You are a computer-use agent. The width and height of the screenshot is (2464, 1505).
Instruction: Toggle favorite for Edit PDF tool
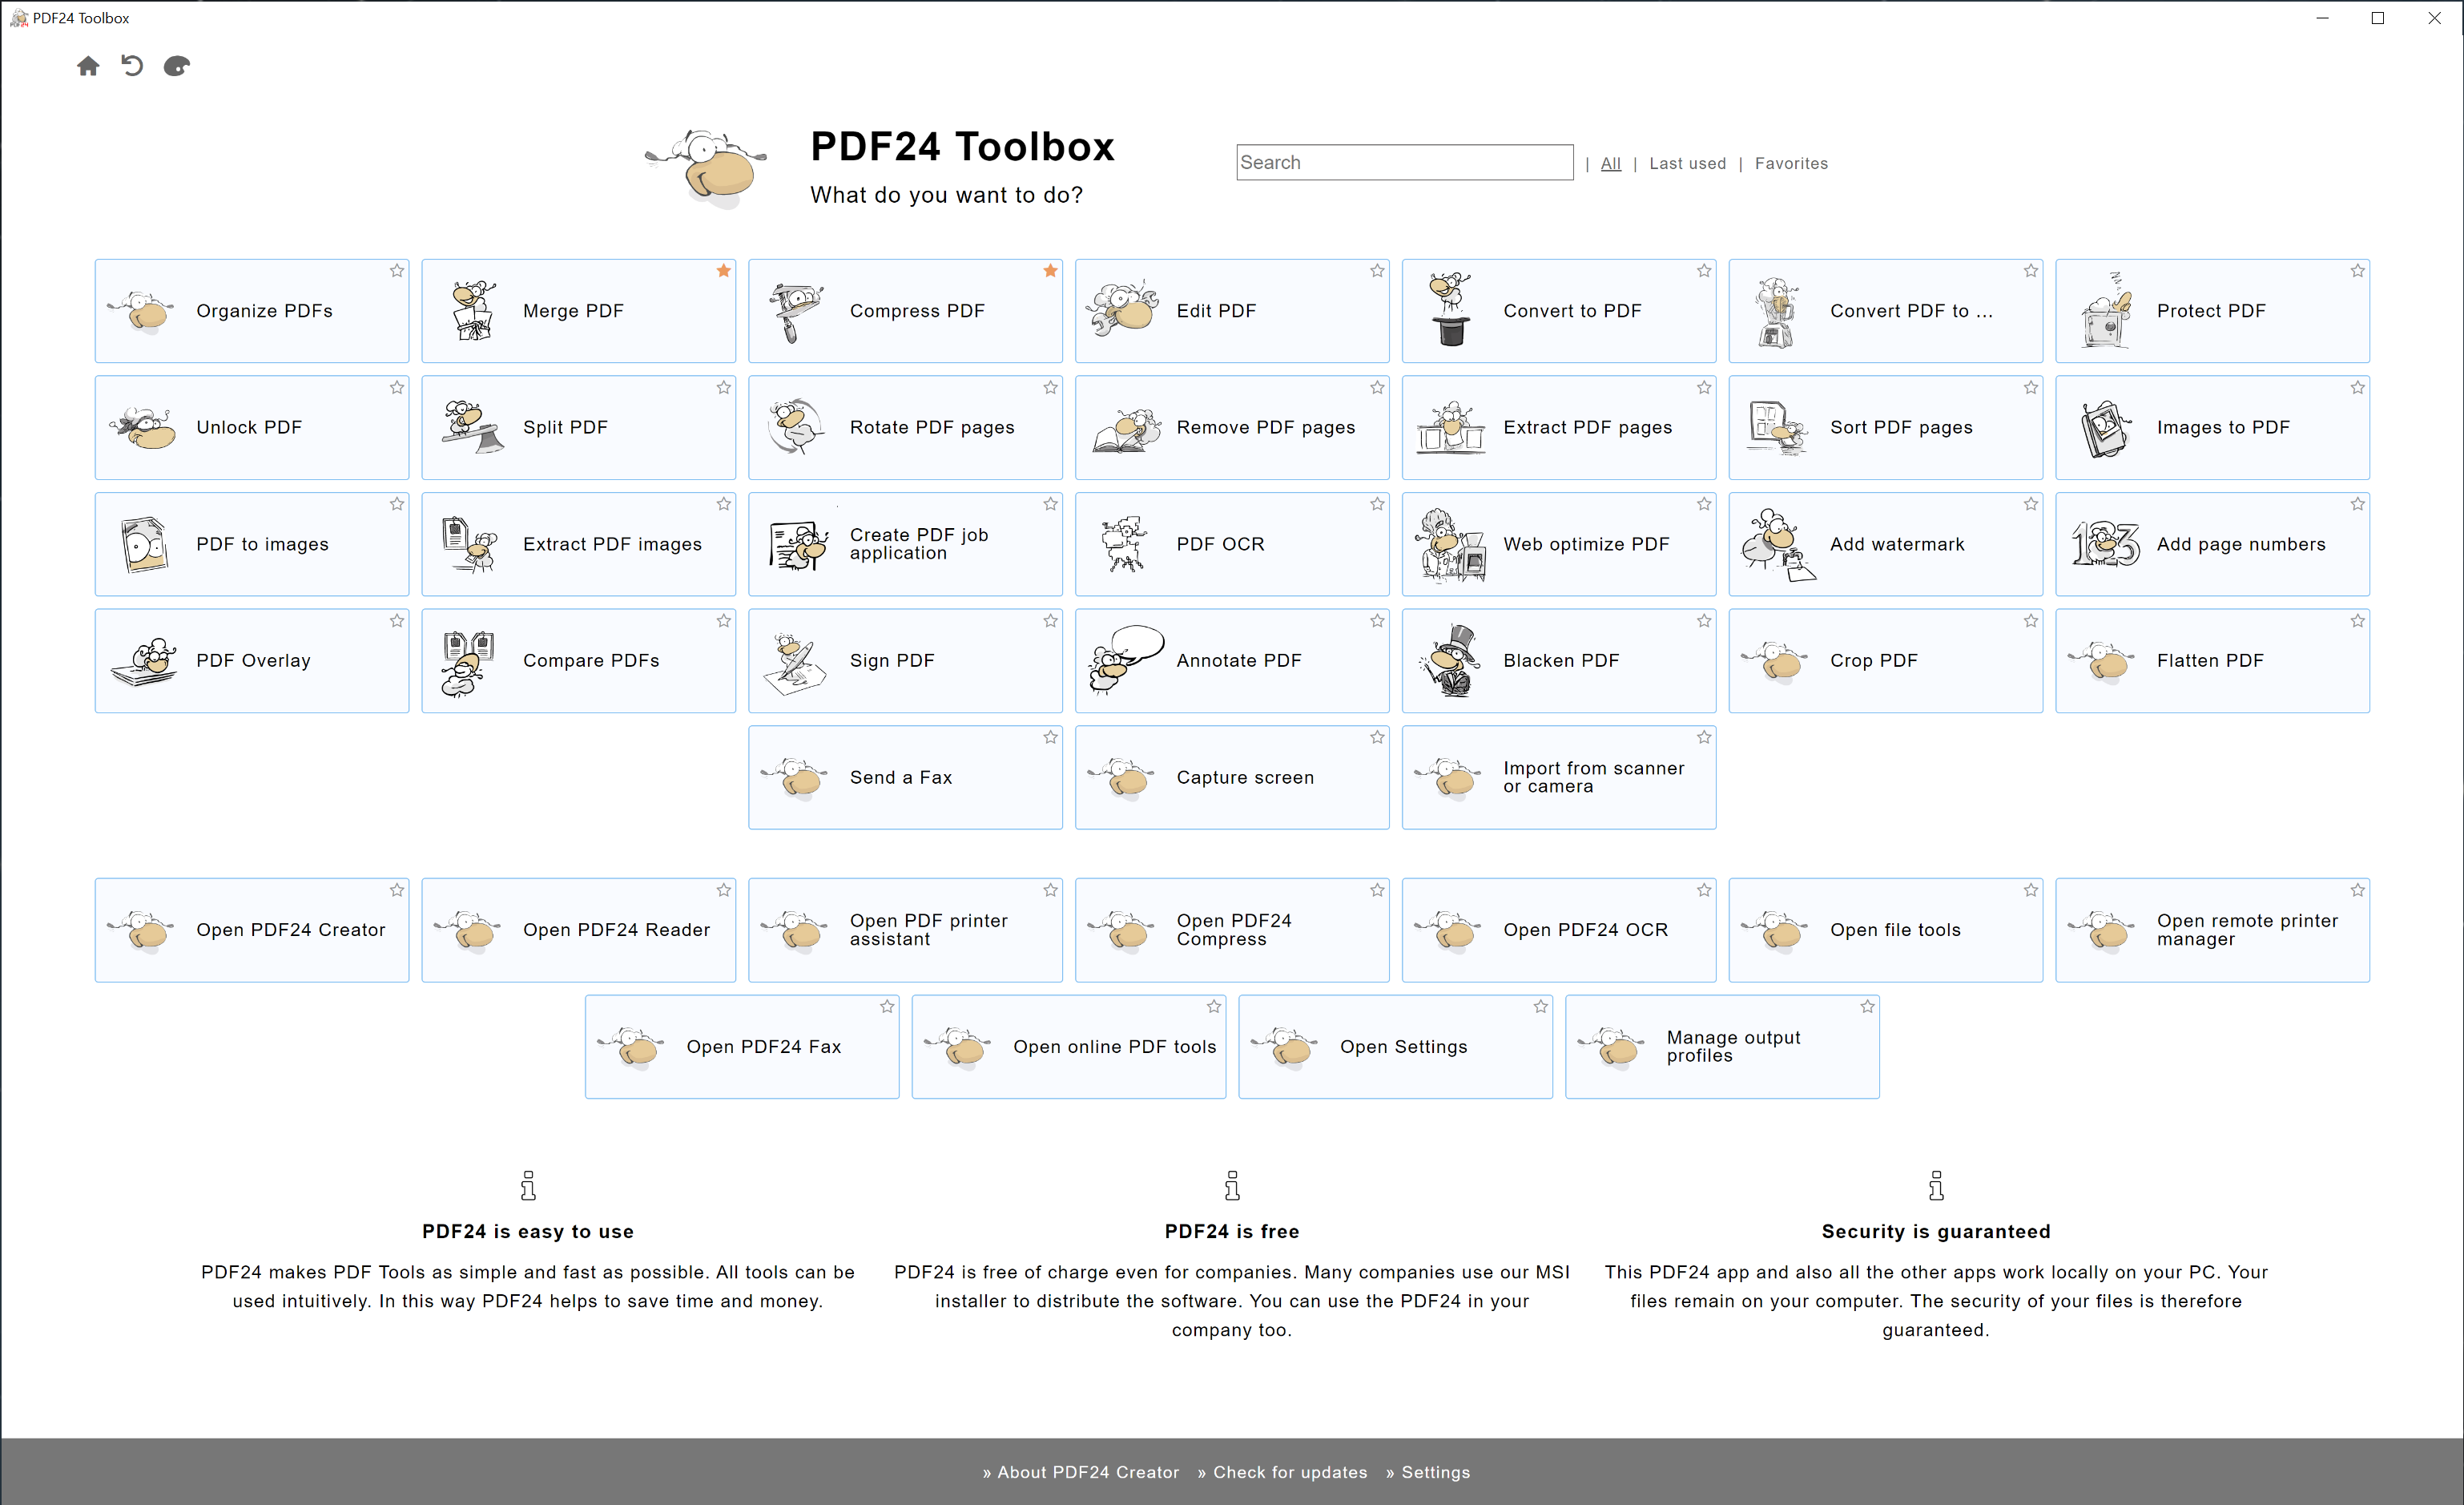(x=1376, y=271)
